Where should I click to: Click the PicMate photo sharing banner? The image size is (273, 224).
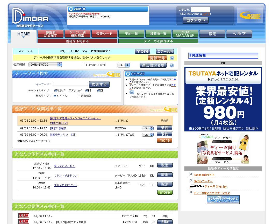(223, 148)
